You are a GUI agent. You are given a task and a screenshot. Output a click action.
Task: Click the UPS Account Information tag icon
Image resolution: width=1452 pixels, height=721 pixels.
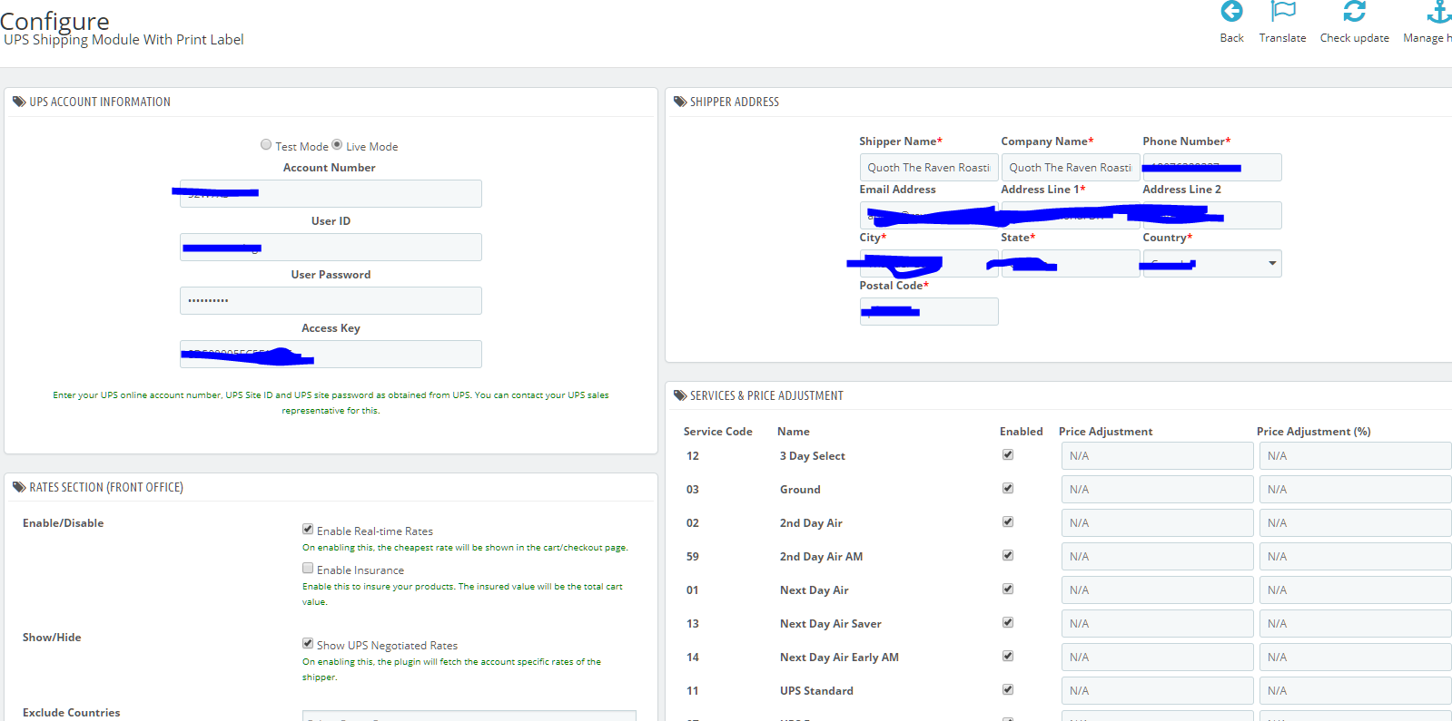(x=19, y=102)
